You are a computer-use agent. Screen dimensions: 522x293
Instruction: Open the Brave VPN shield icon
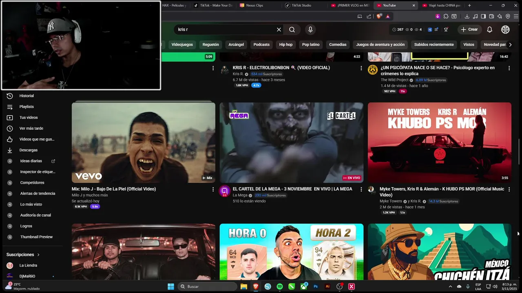tap(508, 16)
